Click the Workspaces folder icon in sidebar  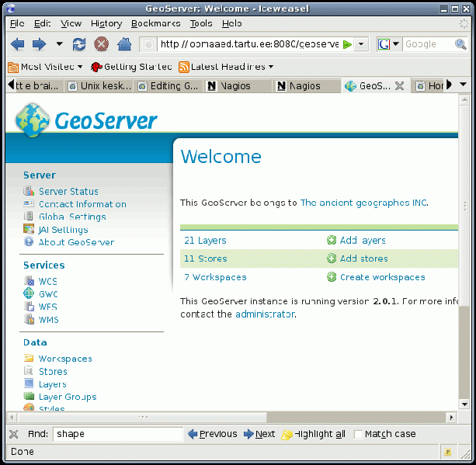point(29,358)
